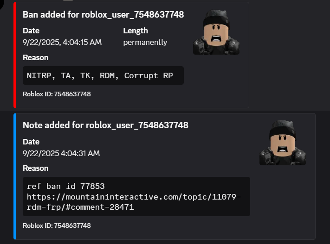330x244 pixels.
Task: Click 'rdm-frp/#comment-28471' link text
Action: coord(80,207)
